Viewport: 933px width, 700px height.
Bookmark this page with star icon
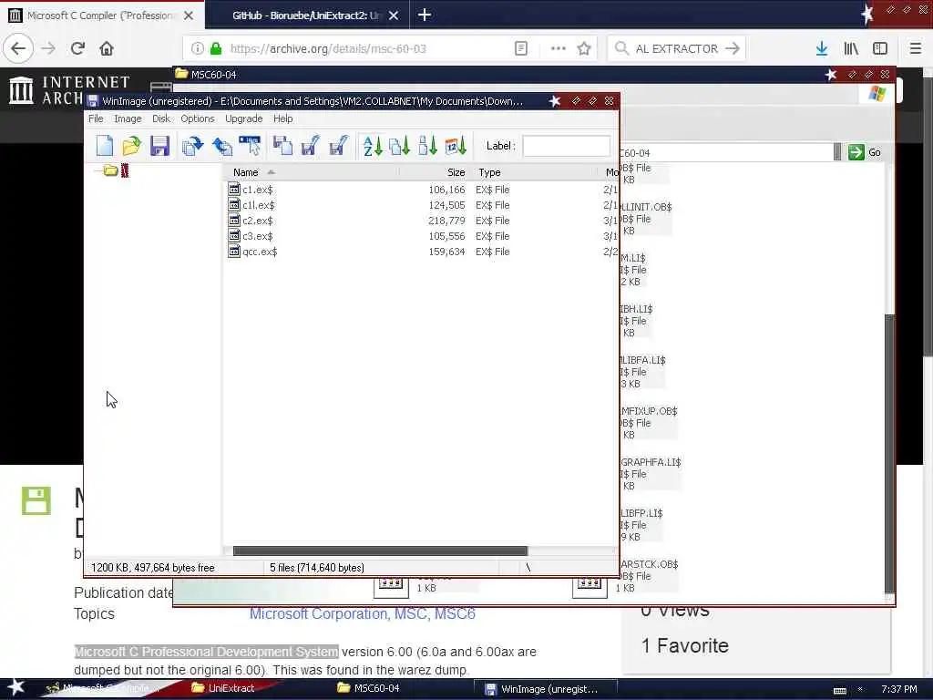[x=584, y=48]
